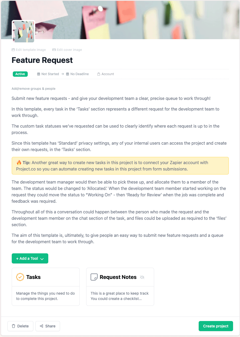The width and height of the screenshot is (240, 337).
Task: Expand the Not Started date picker
Action: coord(50,74)
